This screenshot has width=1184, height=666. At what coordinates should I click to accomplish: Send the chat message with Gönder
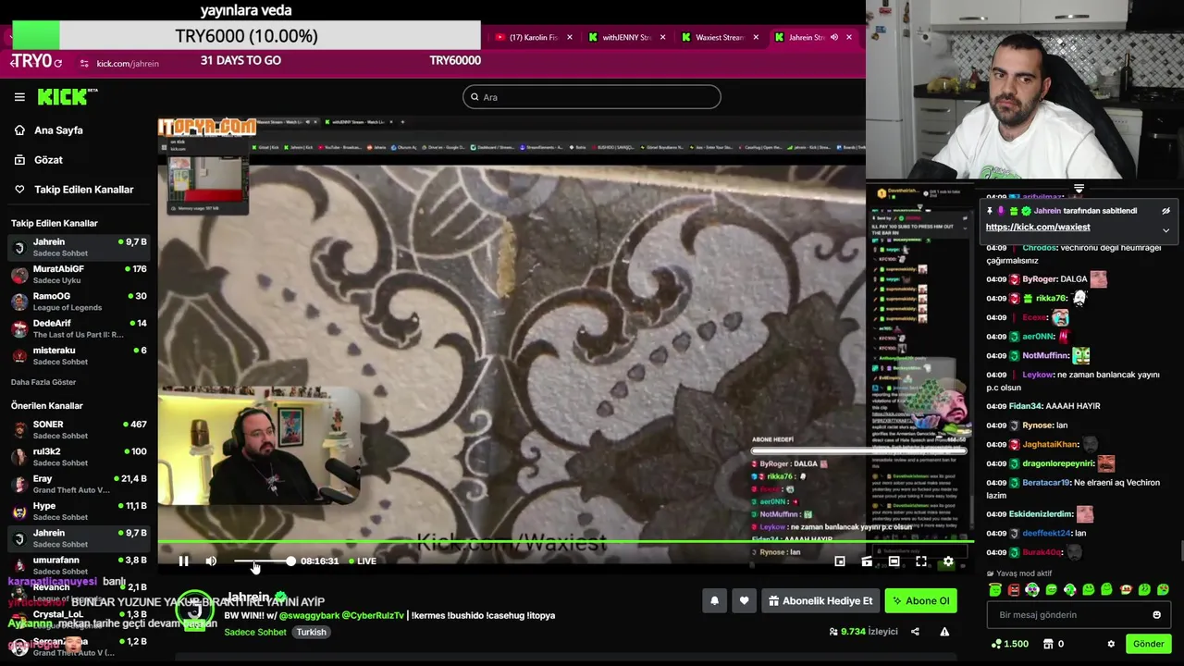(x=1148, y=644)
